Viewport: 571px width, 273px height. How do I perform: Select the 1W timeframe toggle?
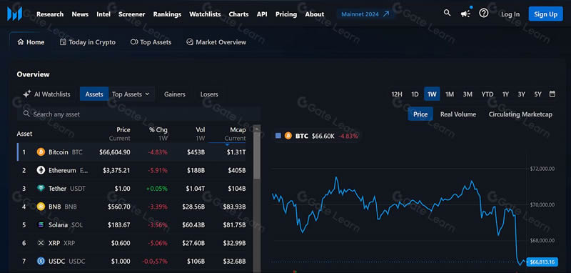point(432,94)
